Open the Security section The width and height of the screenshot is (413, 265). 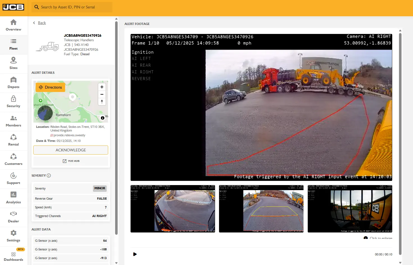[13, 102]
